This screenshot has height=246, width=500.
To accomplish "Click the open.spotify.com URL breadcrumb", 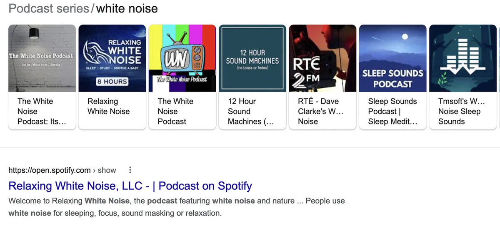I will 62,170.
